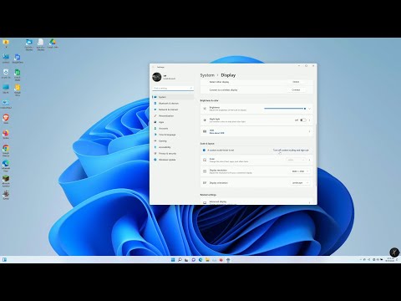Expand the Brightness options chevron
The width and height of the screenshot is (401, 301).
point(309,109)
